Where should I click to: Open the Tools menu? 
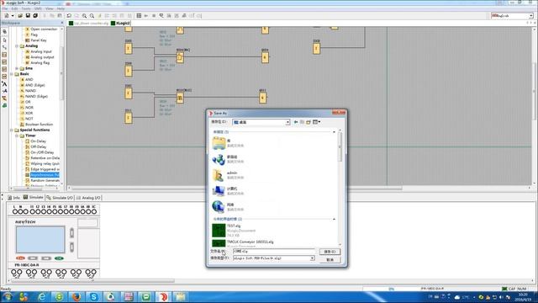[x=26, y=8]
